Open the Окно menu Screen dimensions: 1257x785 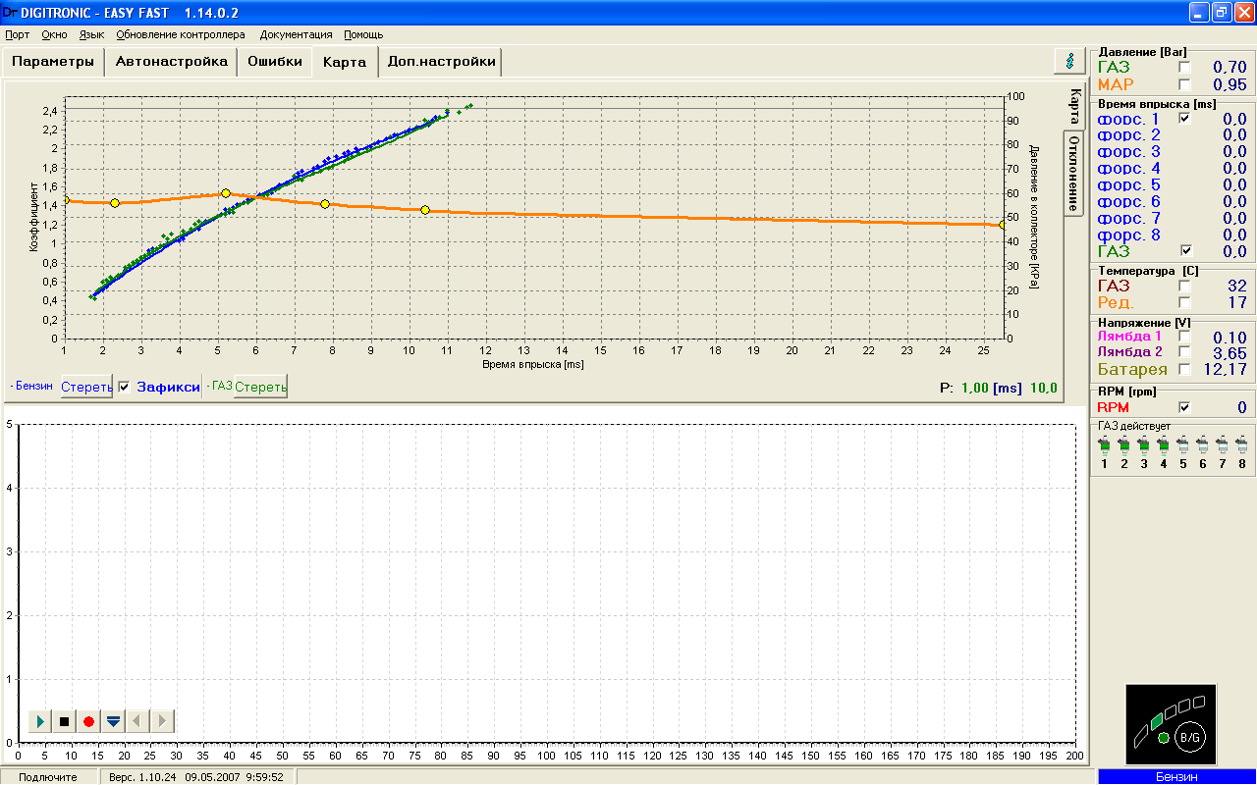point(54,34)
